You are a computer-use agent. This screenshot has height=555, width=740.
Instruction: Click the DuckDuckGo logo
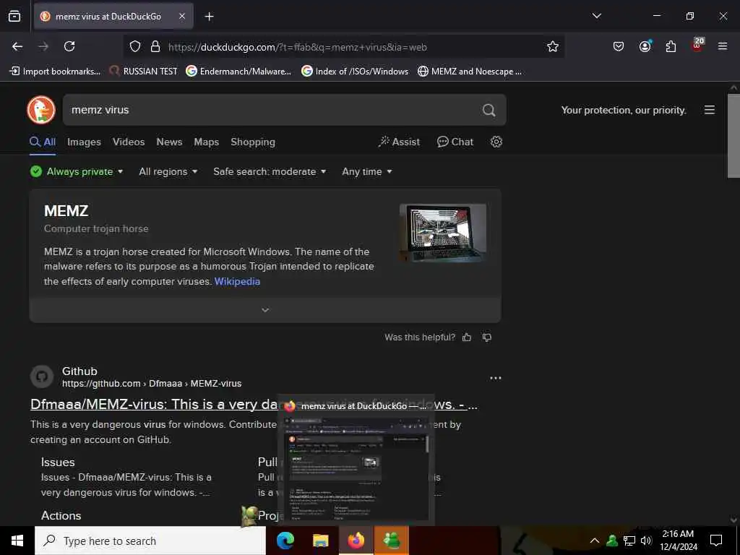coord(41,110)
